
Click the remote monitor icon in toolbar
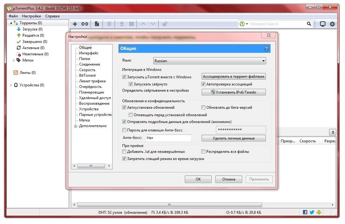[x=323, y=24]
